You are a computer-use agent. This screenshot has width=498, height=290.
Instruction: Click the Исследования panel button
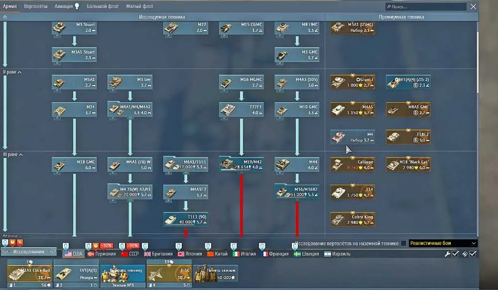28,252
